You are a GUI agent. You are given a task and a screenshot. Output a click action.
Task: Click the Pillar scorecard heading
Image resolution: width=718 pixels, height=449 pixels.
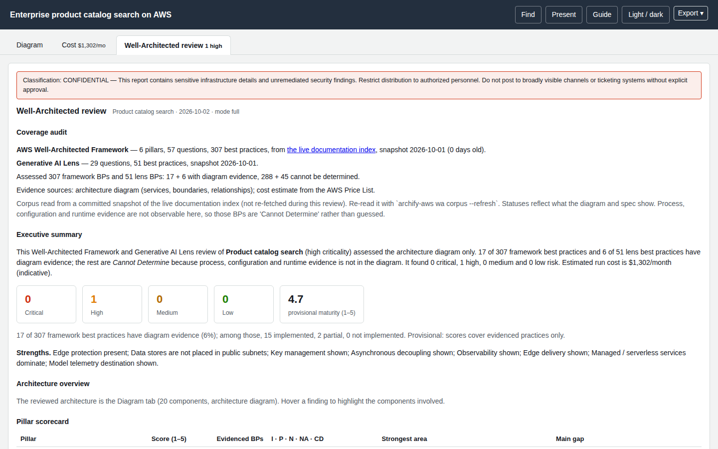tap(42, 422)
